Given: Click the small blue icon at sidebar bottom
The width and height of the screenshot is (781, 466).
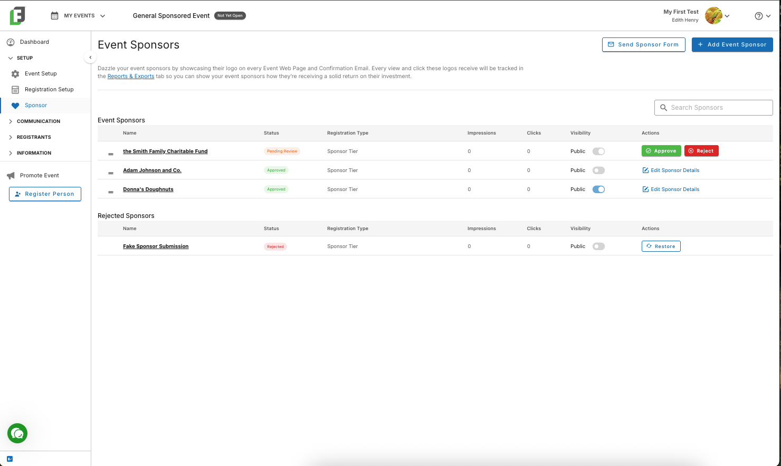Looking at the screenshot, I should tap(9, 459).
